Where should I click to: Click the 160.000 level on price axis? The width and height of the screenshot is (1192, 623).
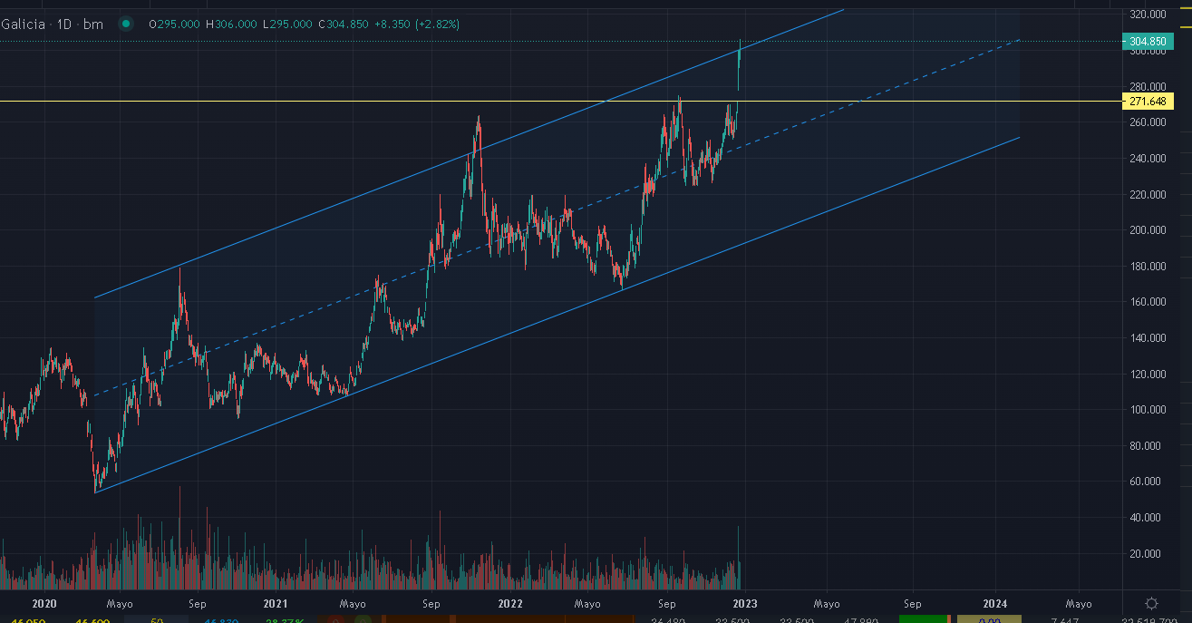click(1147, 302)
